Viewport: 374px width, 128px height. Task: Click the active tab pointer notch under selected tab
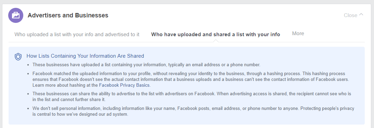(x=216, y=41)
